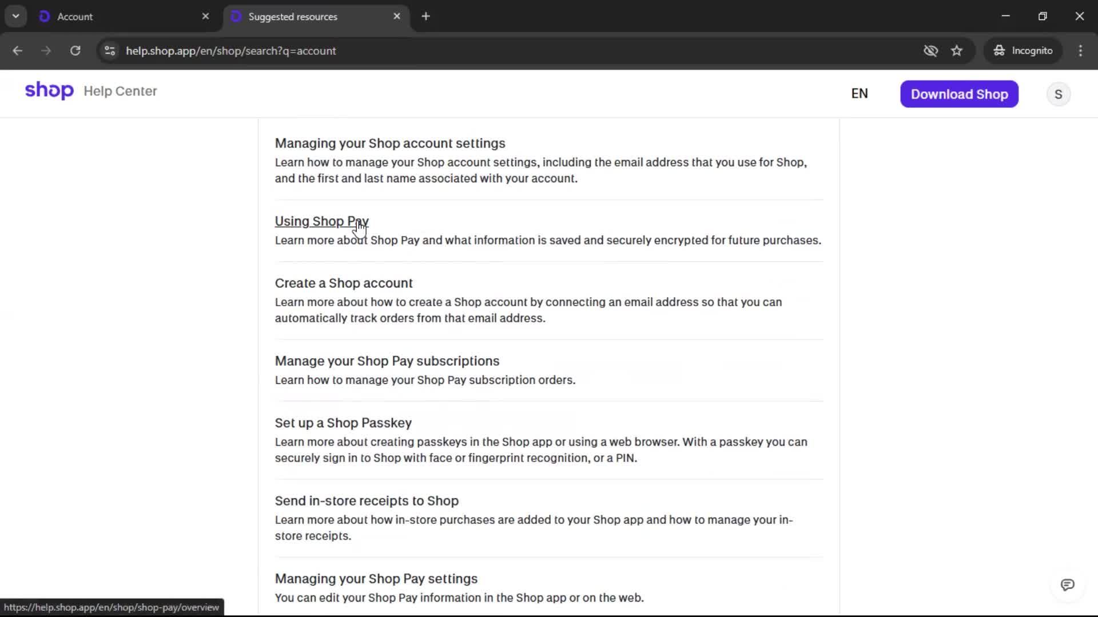The image size is (1098, 617).
Task: Open Set up a Shop Passkey article
Action: point(343,423)
